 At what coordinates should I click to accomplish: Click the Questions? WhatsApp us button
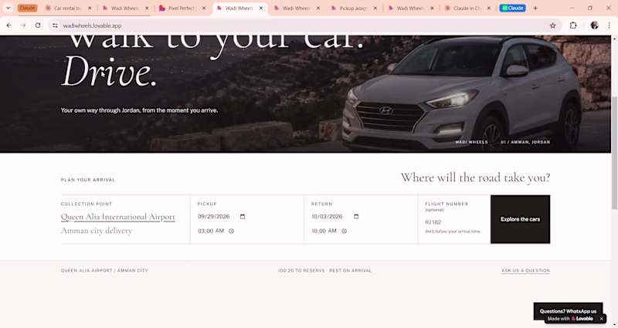[568, 311]
